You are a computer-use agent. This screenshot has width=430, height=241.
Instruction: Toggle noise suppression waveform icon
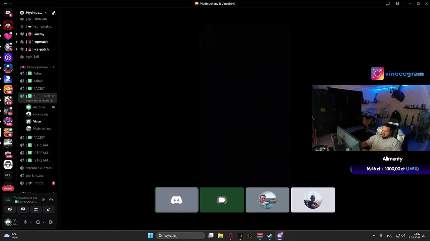coord(43,199)
